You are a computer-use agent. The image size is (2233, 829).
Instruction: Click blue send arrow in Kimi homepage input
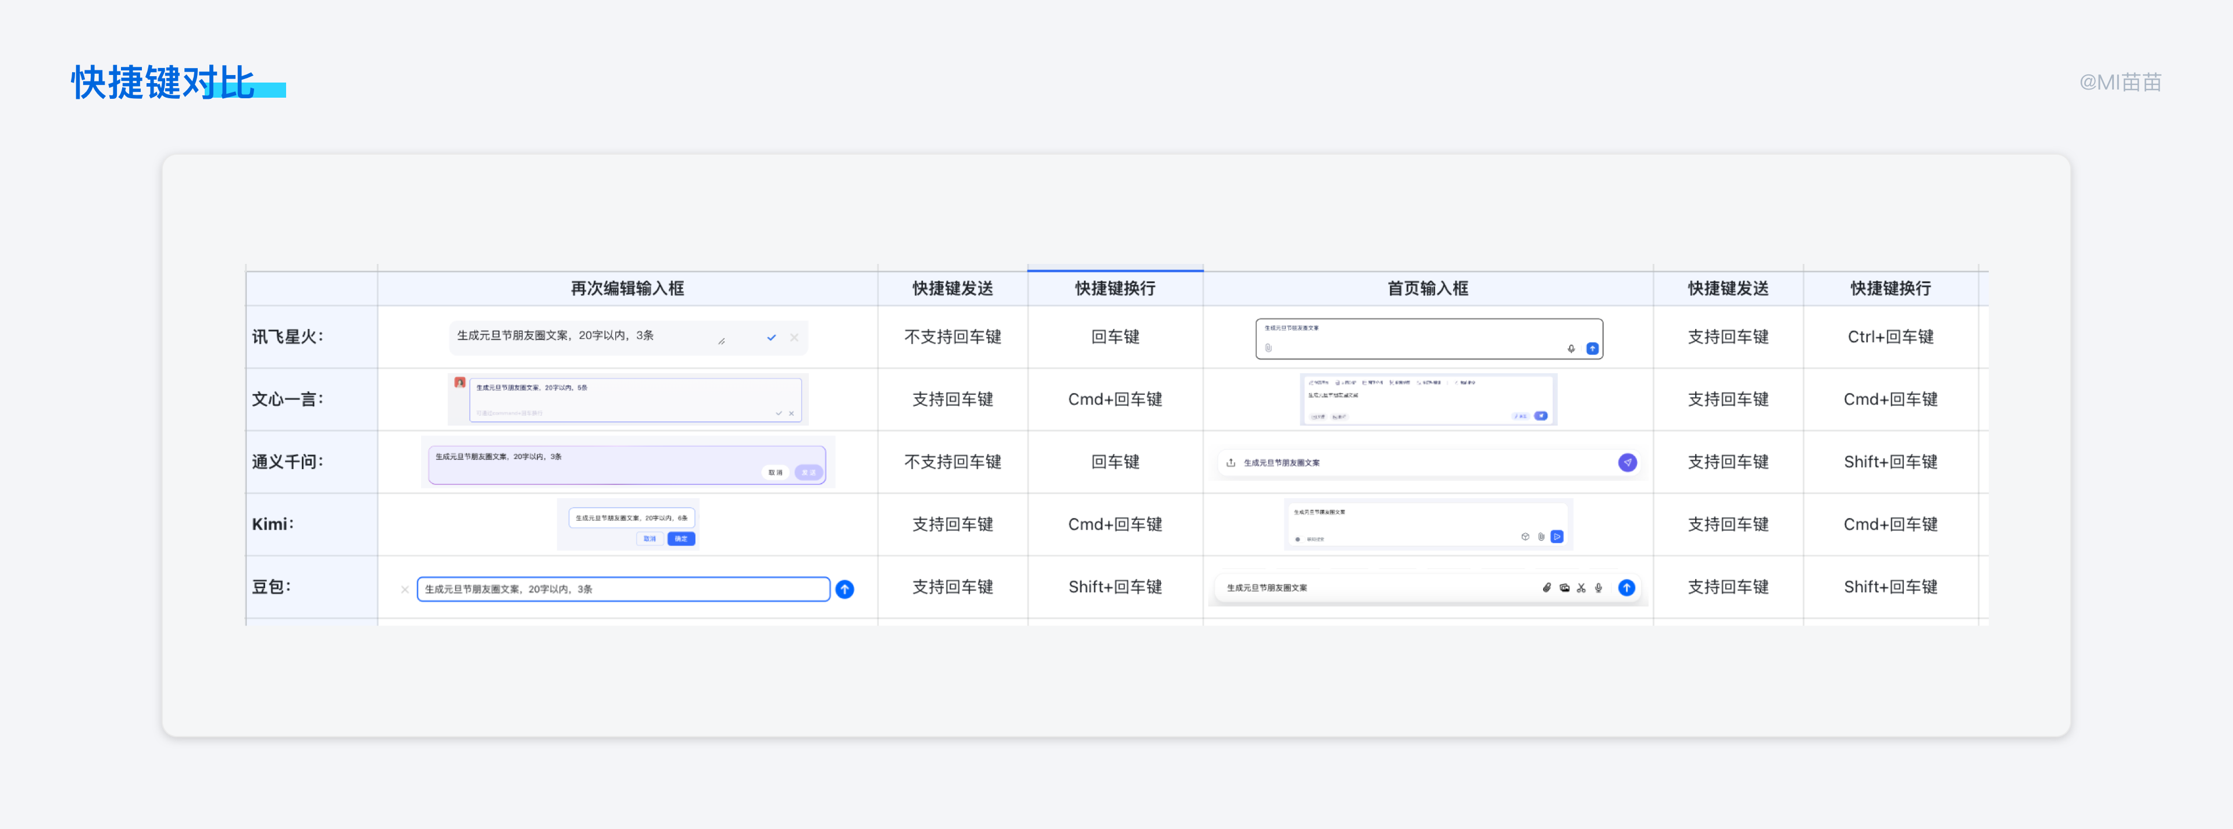coord(1557,537)
